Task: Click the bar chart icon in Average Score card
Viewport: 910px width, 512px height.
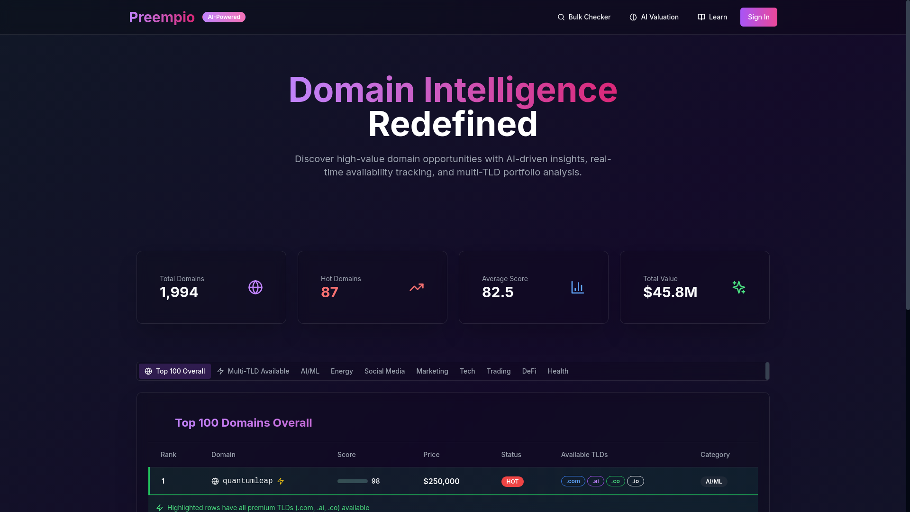Action: pos(578,287)
